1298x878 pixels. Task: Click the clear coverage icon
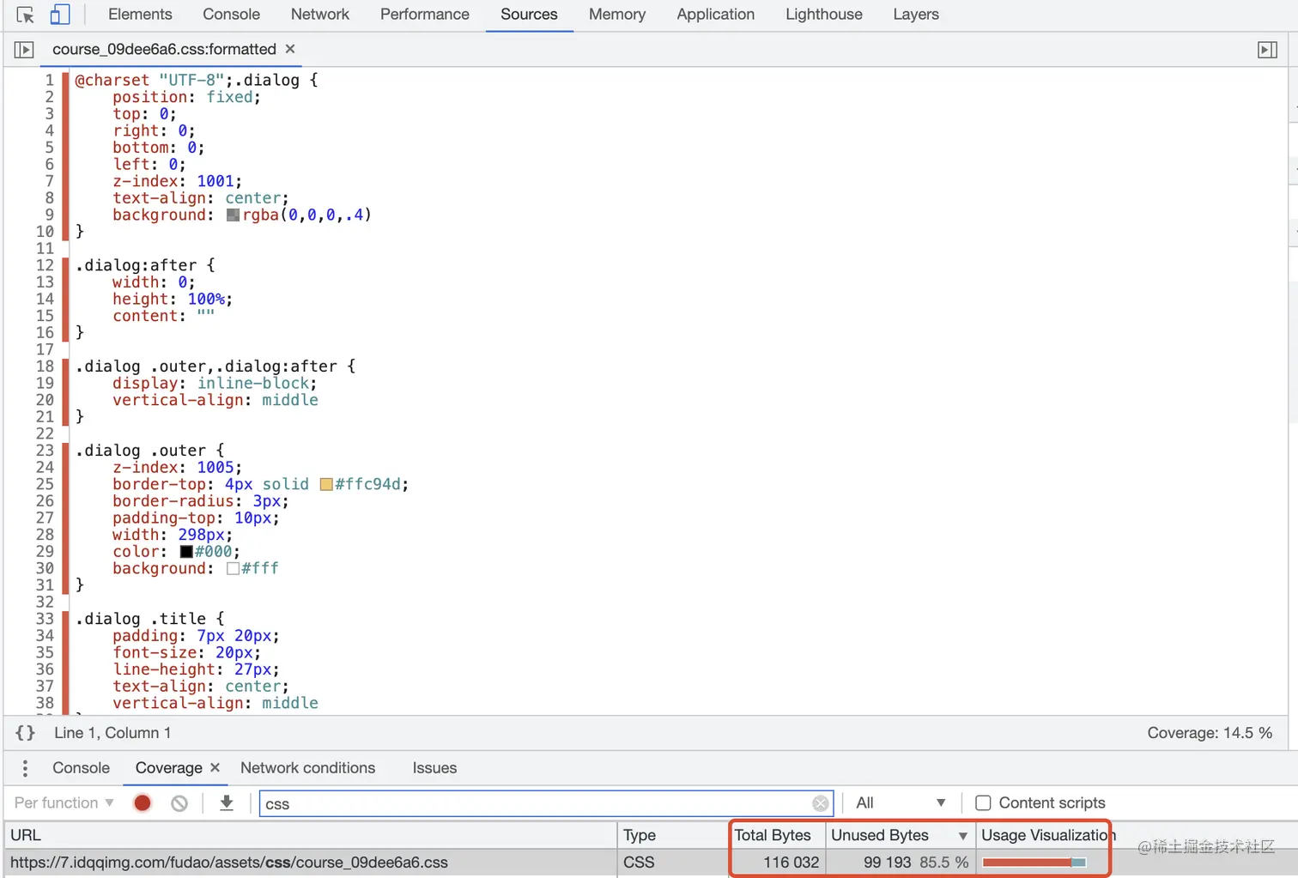pyautogui.click(x=179, y=803)
